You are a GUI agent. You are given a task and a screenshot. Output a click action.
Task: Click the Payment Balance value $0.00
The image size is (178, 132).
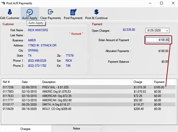tap(165, 62)
